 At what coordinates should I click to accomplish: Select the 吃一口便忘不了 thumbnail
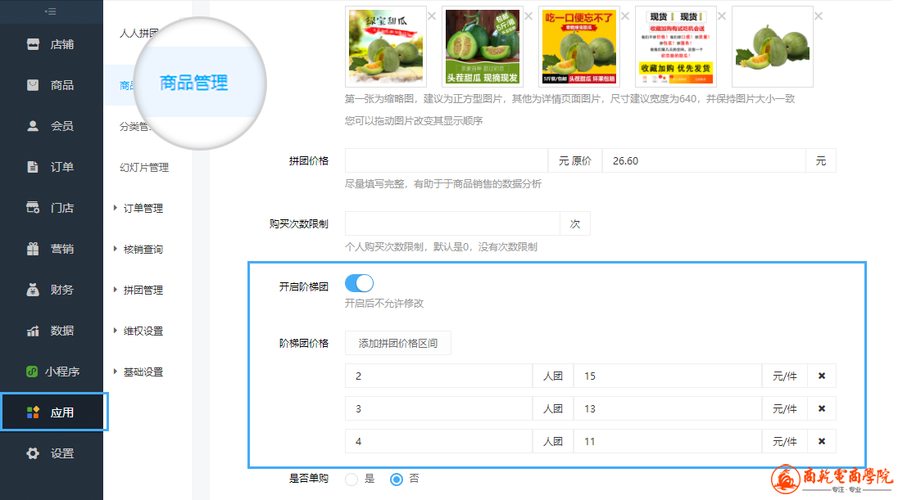(579, 47)
